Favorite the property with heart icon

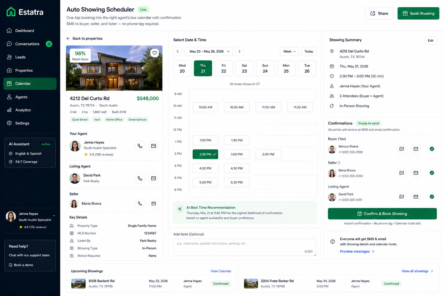tap(154, 53)
